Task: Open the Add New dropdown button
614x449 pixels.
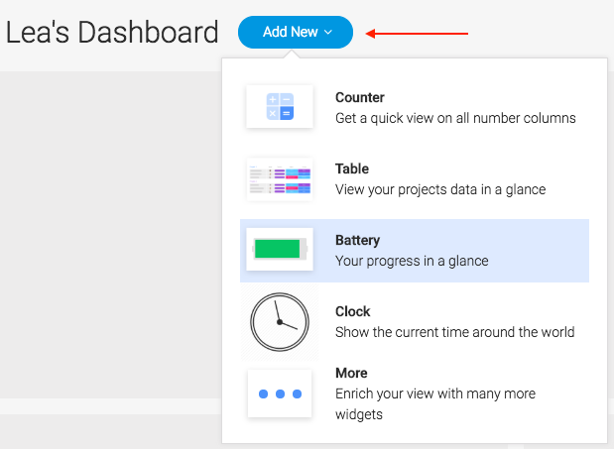Action: click(296, 32)
